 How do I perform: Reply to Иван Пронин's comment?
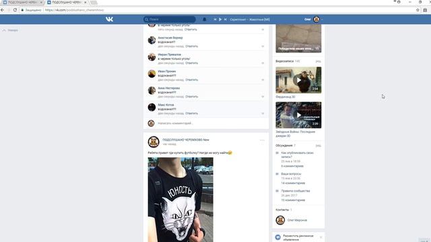[191, 79]
